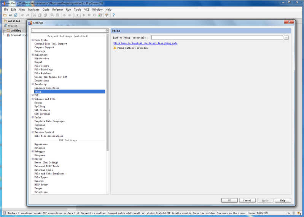Image resolution: width=304 pixels, height=217 pixels.
Task: Select Command Line Tool Support setting
Action: (x=51, y=44)
